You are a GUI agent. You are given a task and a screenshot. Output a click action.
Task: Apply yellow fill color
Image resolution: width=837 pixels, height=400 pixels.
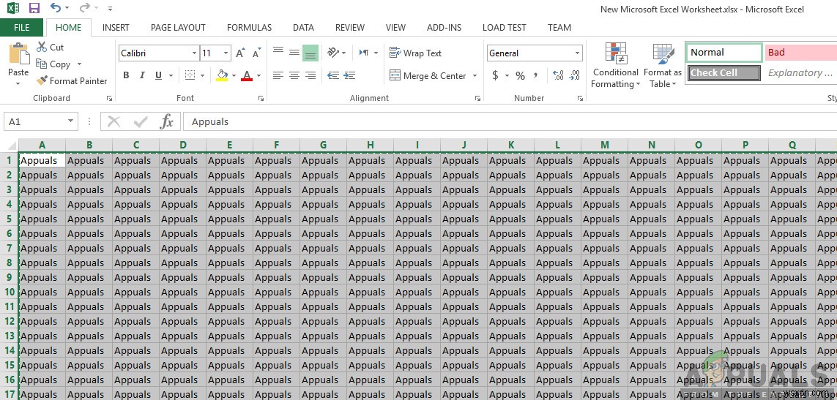[223, 76]
